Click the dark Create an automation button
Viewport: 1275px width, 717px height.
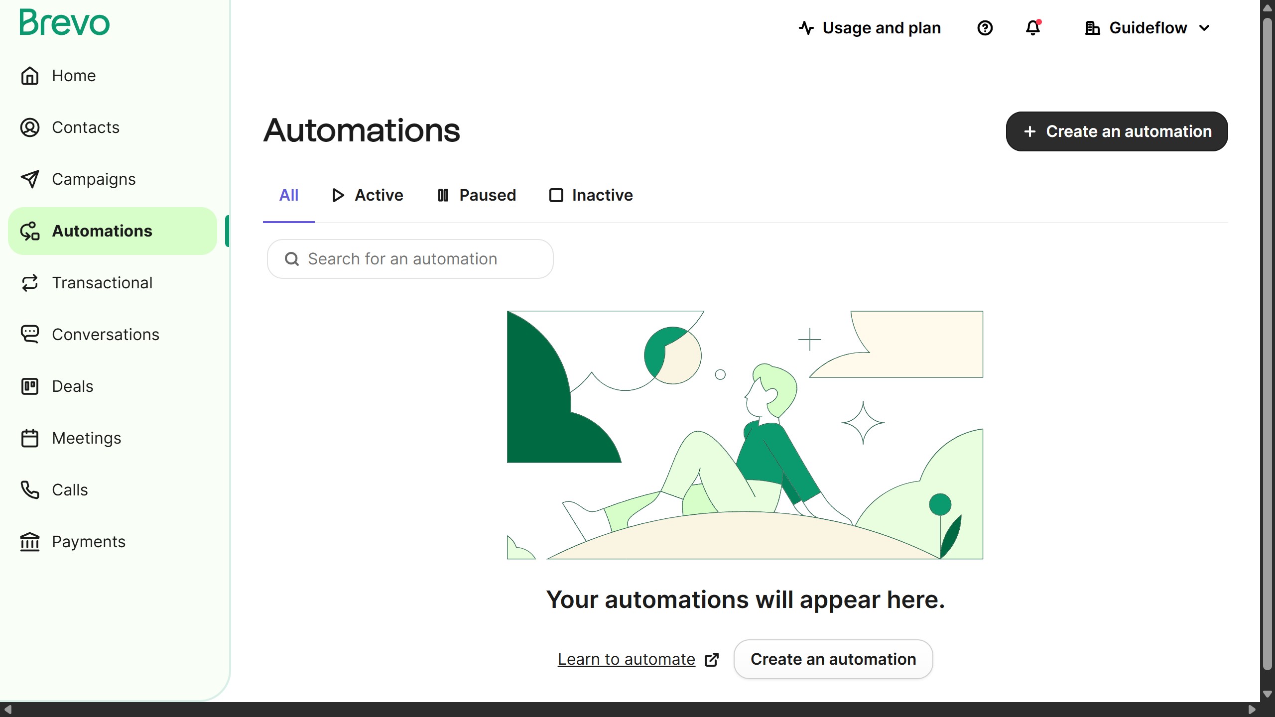[x=1117, y=131]
